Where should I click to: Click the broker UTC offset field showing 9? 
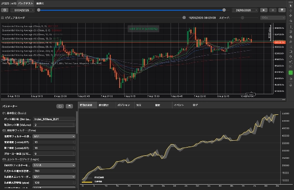pyautogui.click(x=54, y=154)
